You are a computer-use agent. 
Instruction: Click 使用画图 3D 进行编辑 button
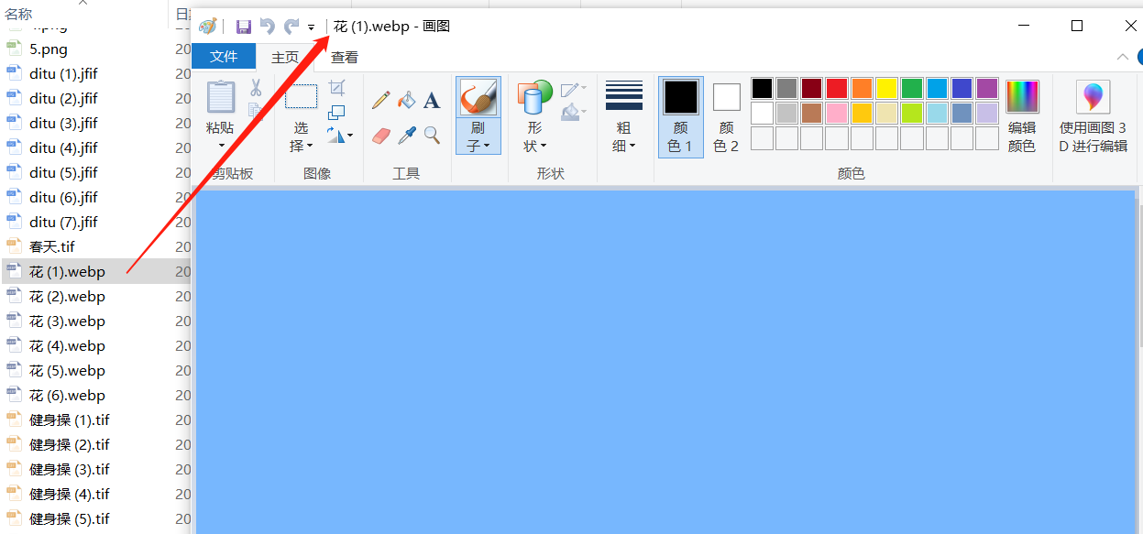point(1093,116)
